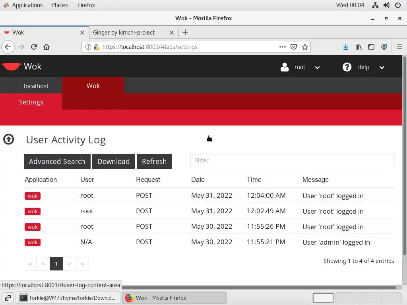
Task: Switch to the localhost tab in Wok
Action: point(36,86)
